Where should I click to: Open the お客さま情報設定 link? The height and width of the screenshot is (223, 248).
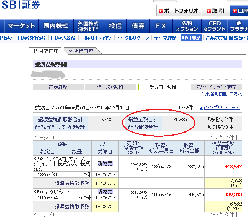coord(227,38)
